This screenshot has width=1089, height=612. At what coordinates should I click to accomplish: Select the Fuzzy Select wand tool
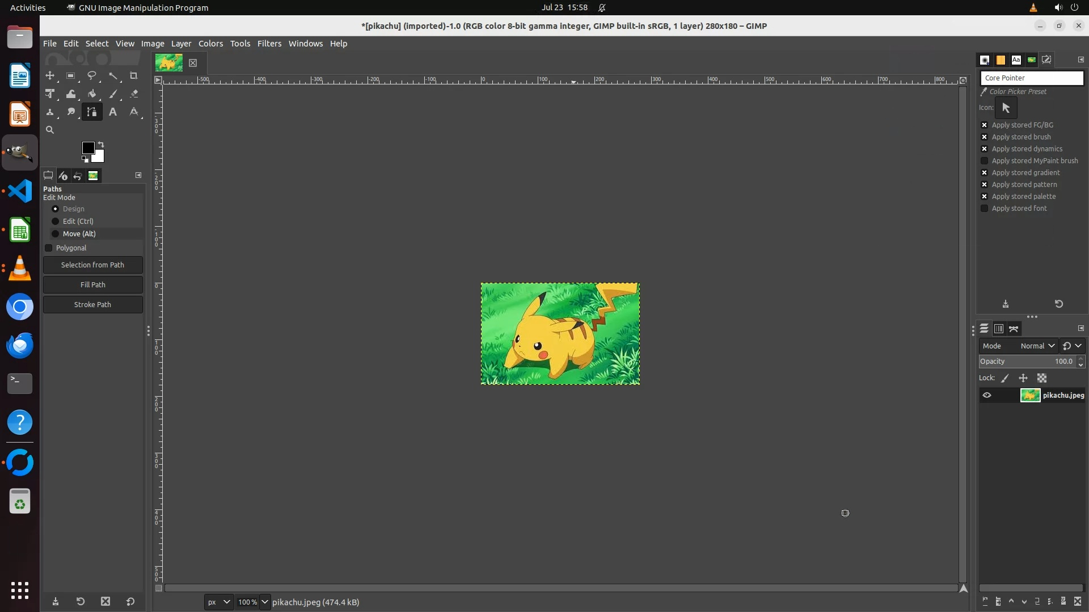pos(113,75)
